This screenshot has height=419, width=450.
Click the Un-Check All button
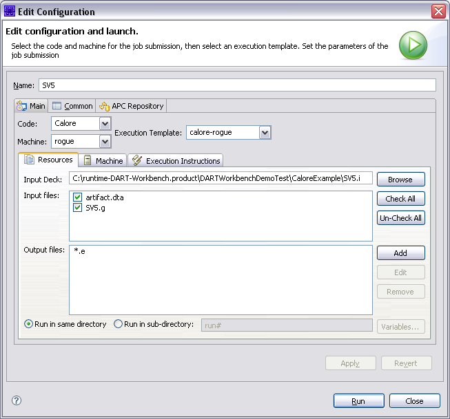[400, 218]
